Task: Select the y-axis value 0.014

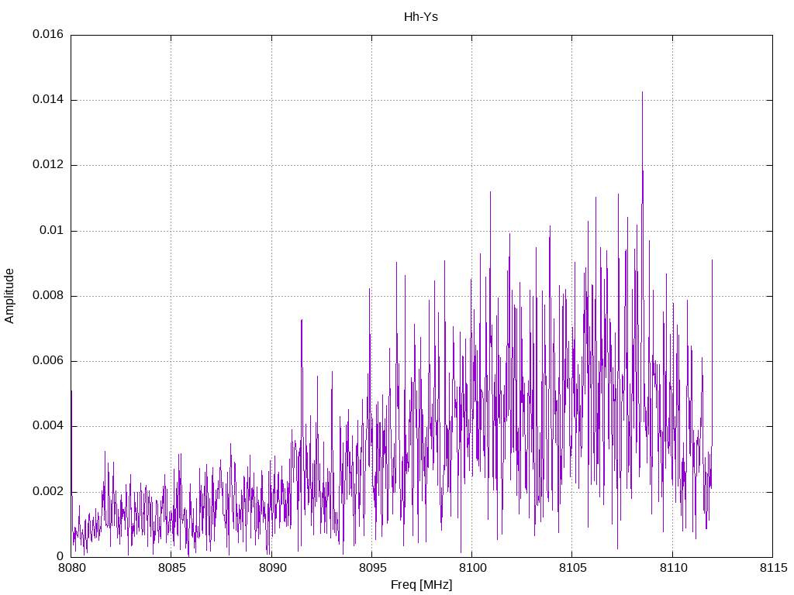Action: [48, 100]
